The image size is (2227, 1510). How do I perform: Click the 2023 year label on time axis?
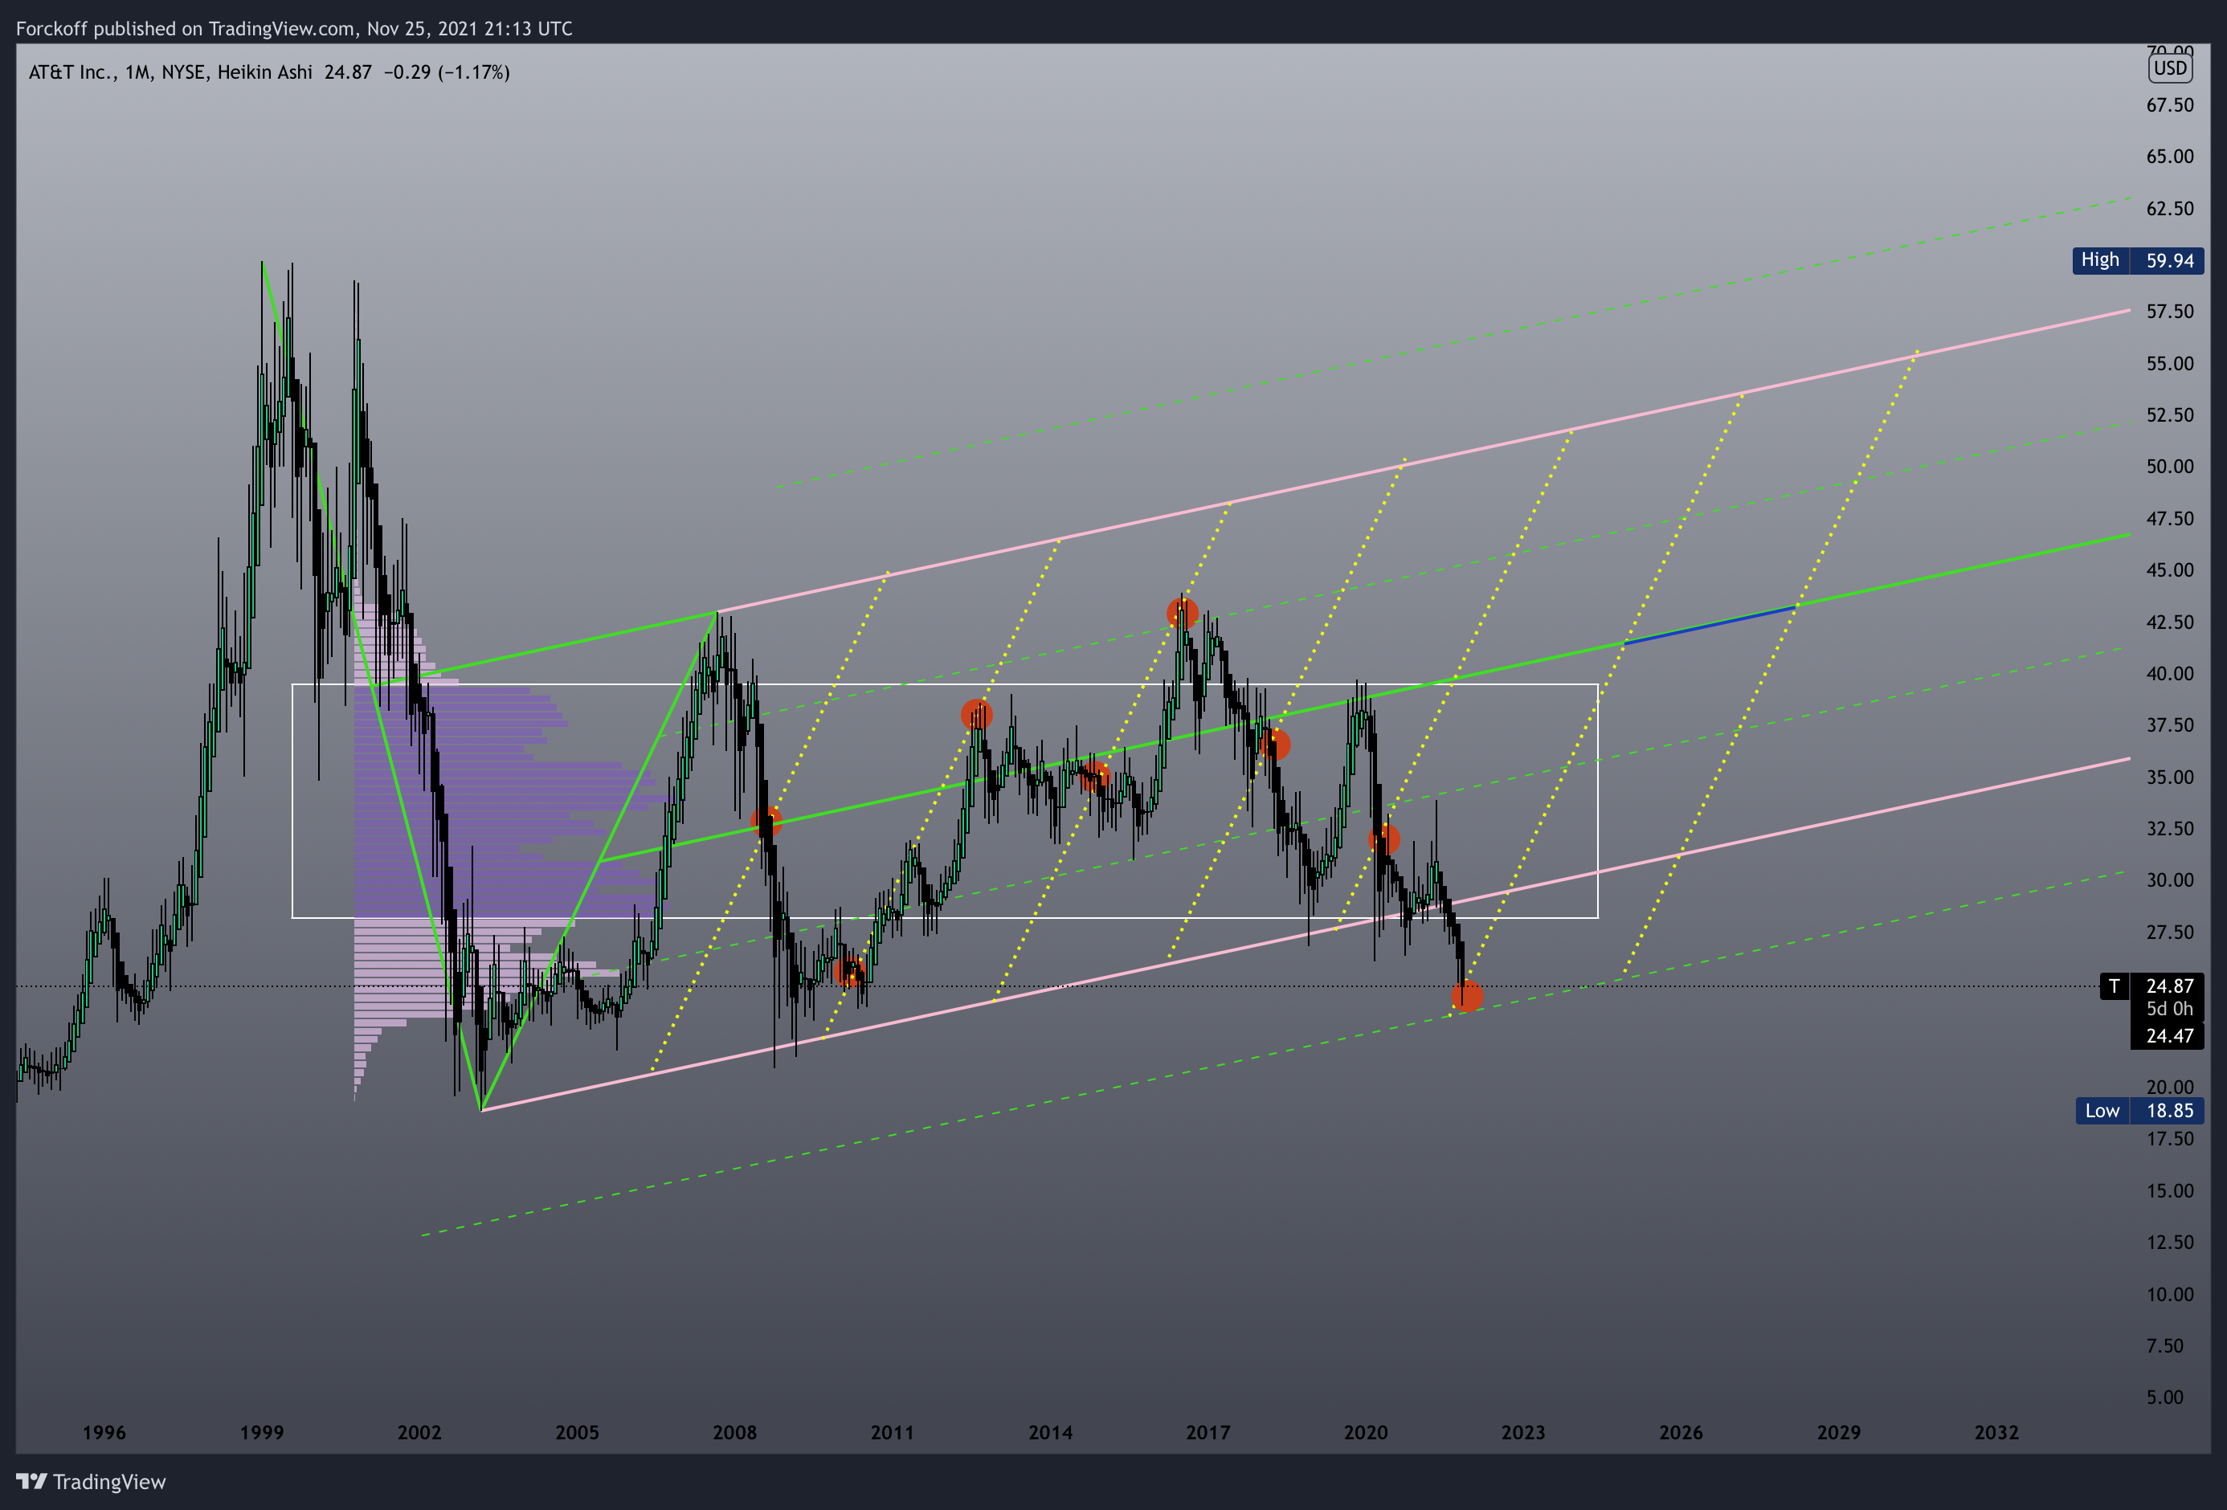pyautogui.click(x=1522, y=1432)
